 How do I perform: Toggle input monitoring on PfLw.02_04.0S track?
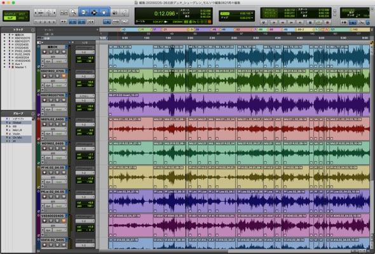pyautogui.click(x=51, y=197)
